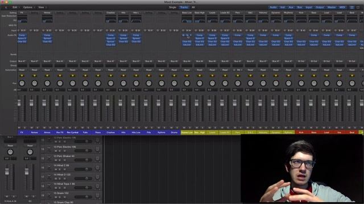Click volume slider of 13 Perc Shaker 40 track
The image size is (364, 204).
(83, 160)
